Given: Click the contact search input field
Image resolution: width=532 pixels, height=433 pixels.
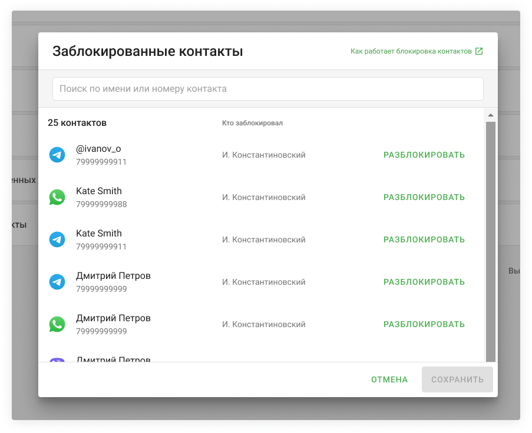Looking at the screenshot, I should click(267, 88).
